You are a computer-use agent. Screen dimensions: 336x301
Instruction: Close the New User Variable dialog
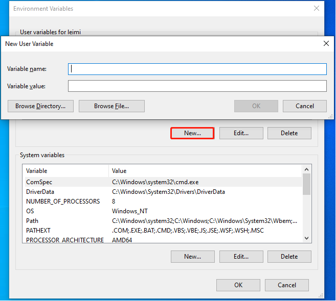[x=326, y=44]
